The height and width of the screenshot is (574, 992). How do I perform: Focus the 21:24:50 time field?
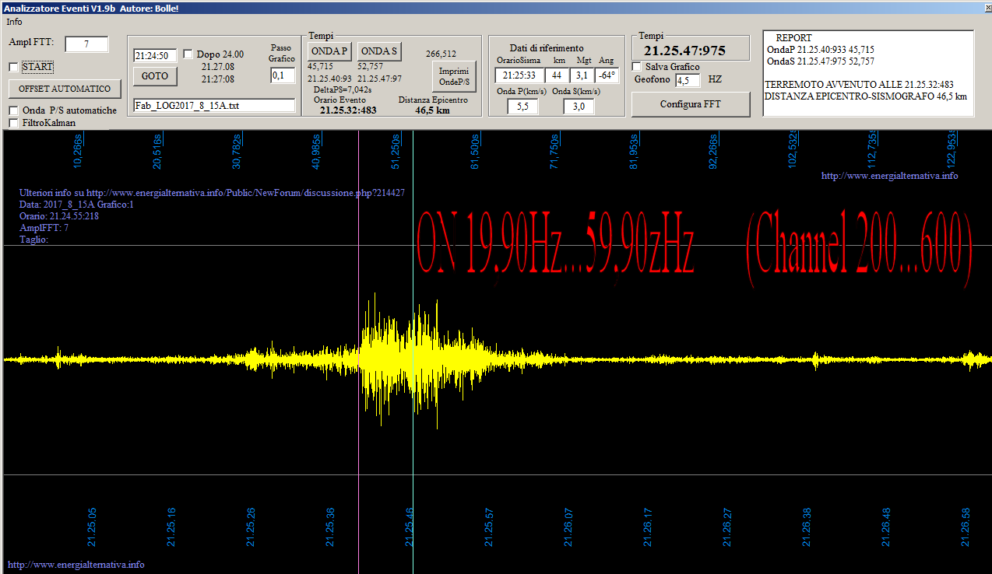point(156,56)
